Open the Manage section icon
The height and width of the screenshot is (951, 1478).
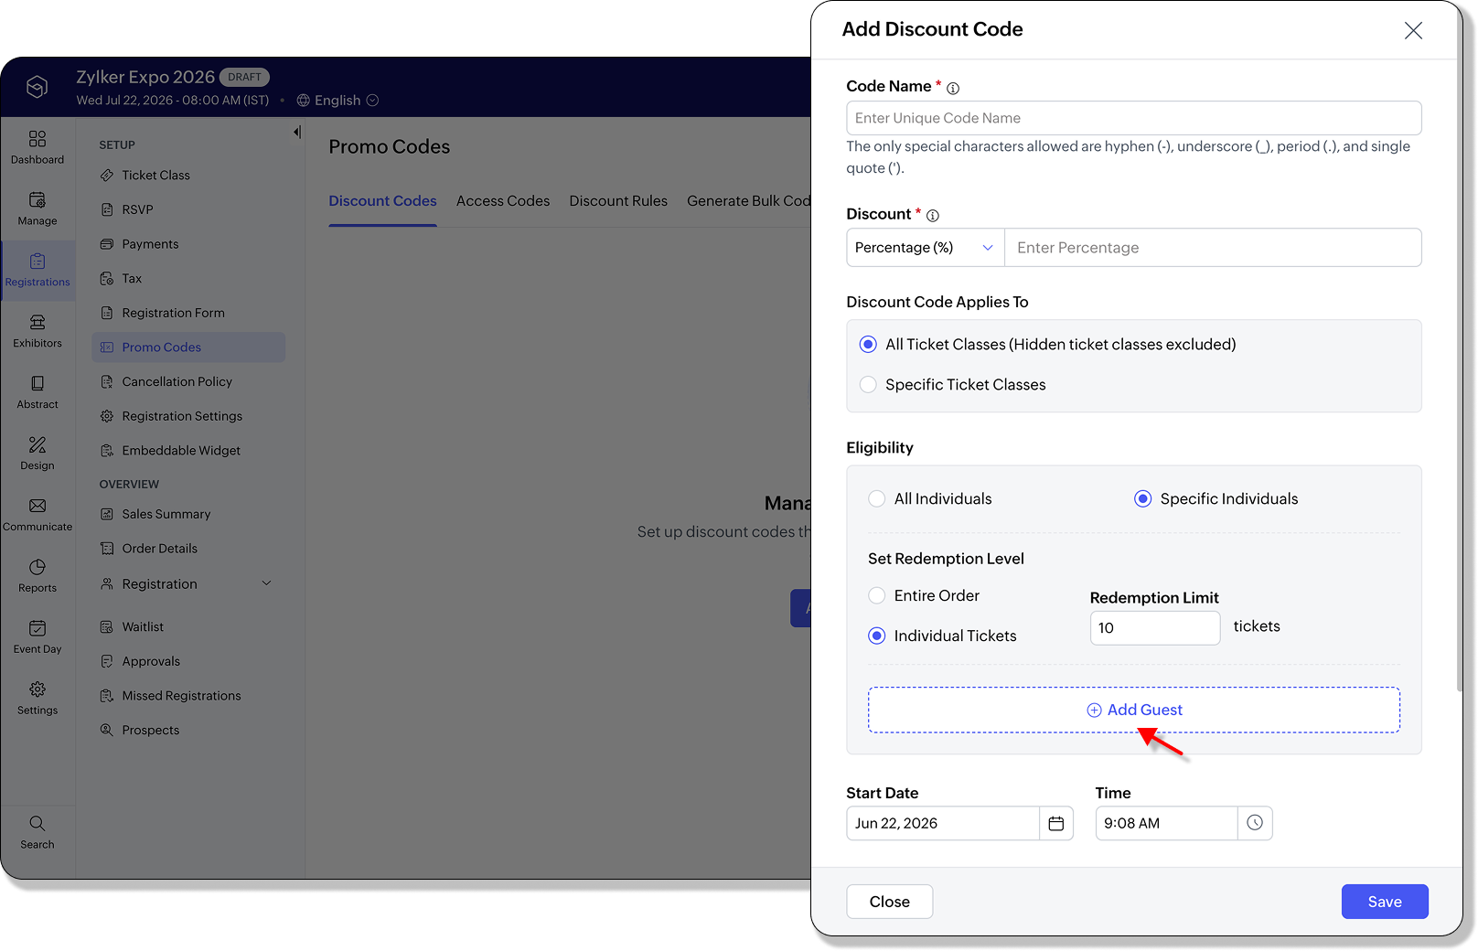[37, 200]
